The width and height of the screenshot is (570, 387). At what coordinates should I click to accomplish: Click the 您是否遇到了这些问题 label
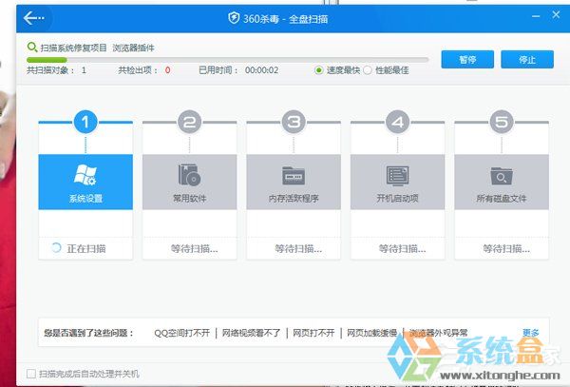[x=89, y=333]
